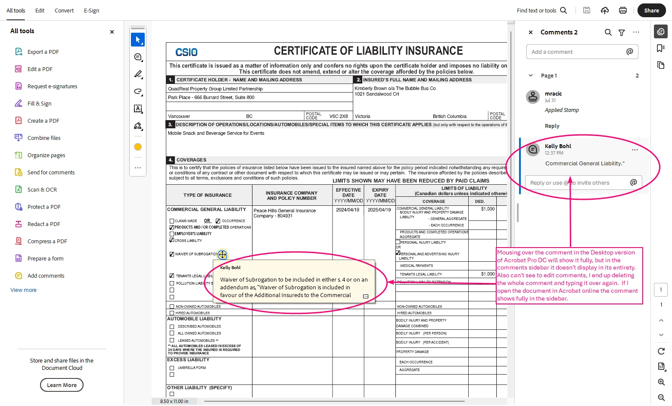672x406 pixels.
Task: Open Prepare a form tool
Action: (x=45, y=258)
